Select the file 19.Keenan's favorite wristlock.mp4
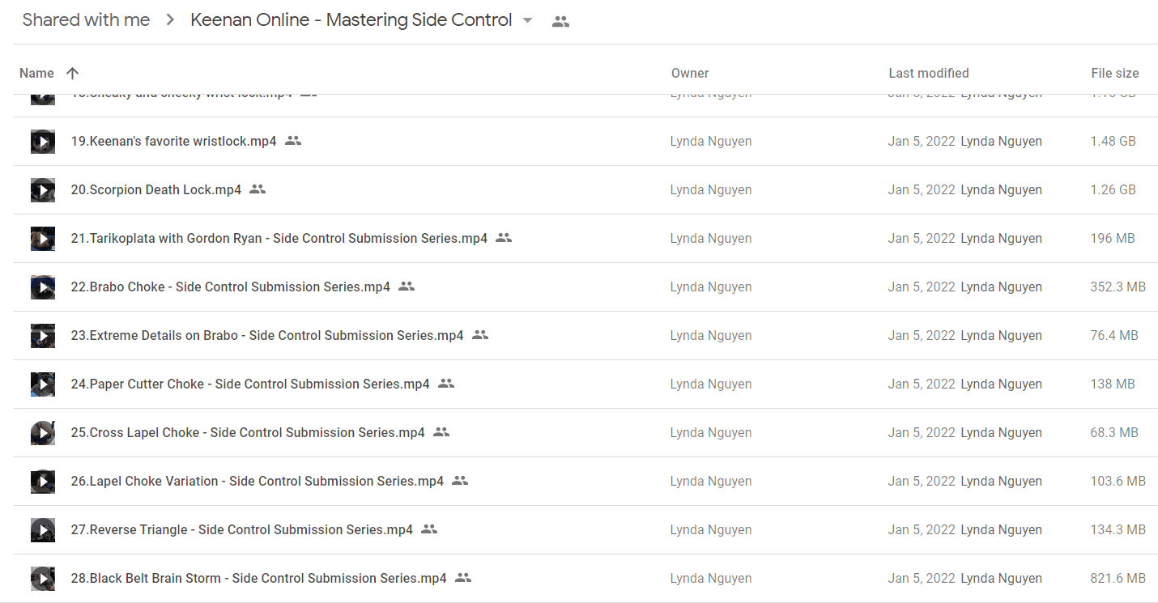The height and width of the screenshot is (603, 1158). [173, 141]
